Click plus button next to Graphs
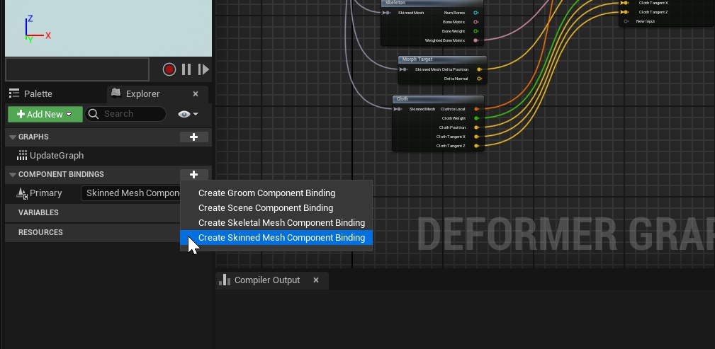Viewport: 715px width, 349px height. point(193,137)
